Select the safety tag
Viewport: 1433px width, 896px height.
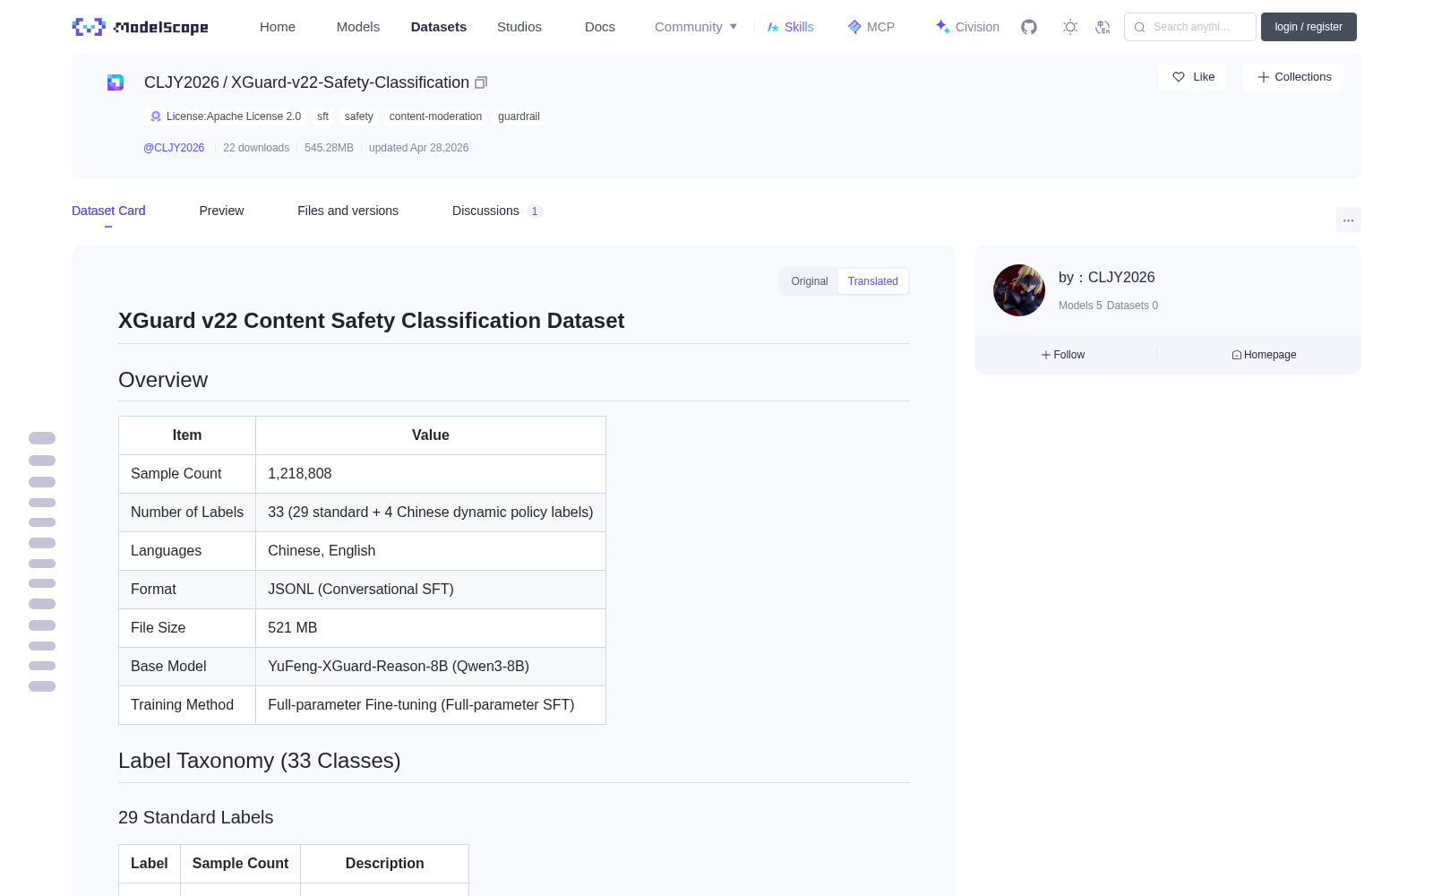(359, 116)
